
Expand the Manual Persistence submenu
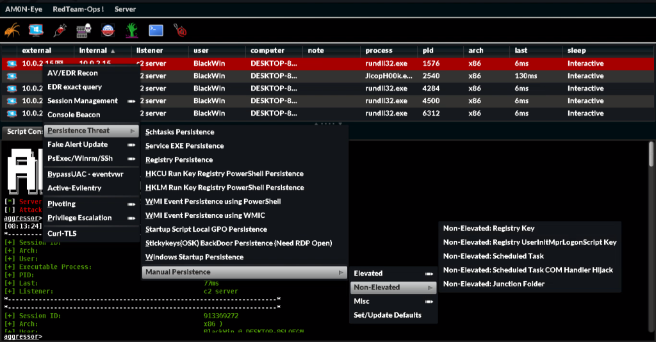(x=245, y=272)
